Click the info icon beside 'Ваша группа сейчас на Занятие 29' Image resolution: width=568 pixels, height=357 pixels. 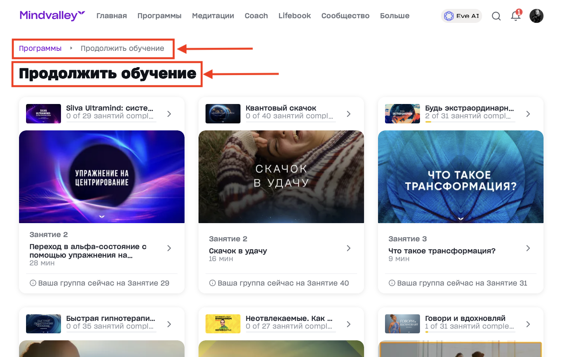click(33, 283)
